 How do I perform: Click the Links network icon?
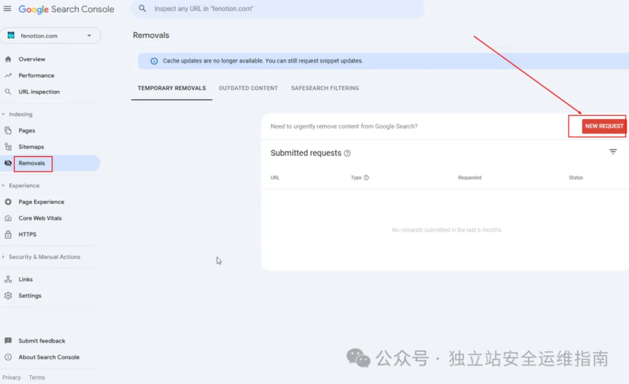click(x=8, y=280)
